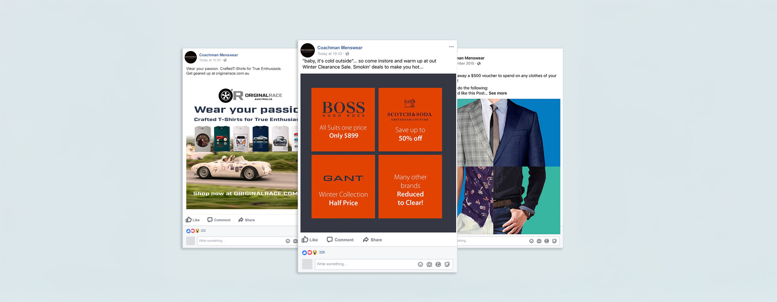Click Coachman Menswear name on left post

pos(218,55)
